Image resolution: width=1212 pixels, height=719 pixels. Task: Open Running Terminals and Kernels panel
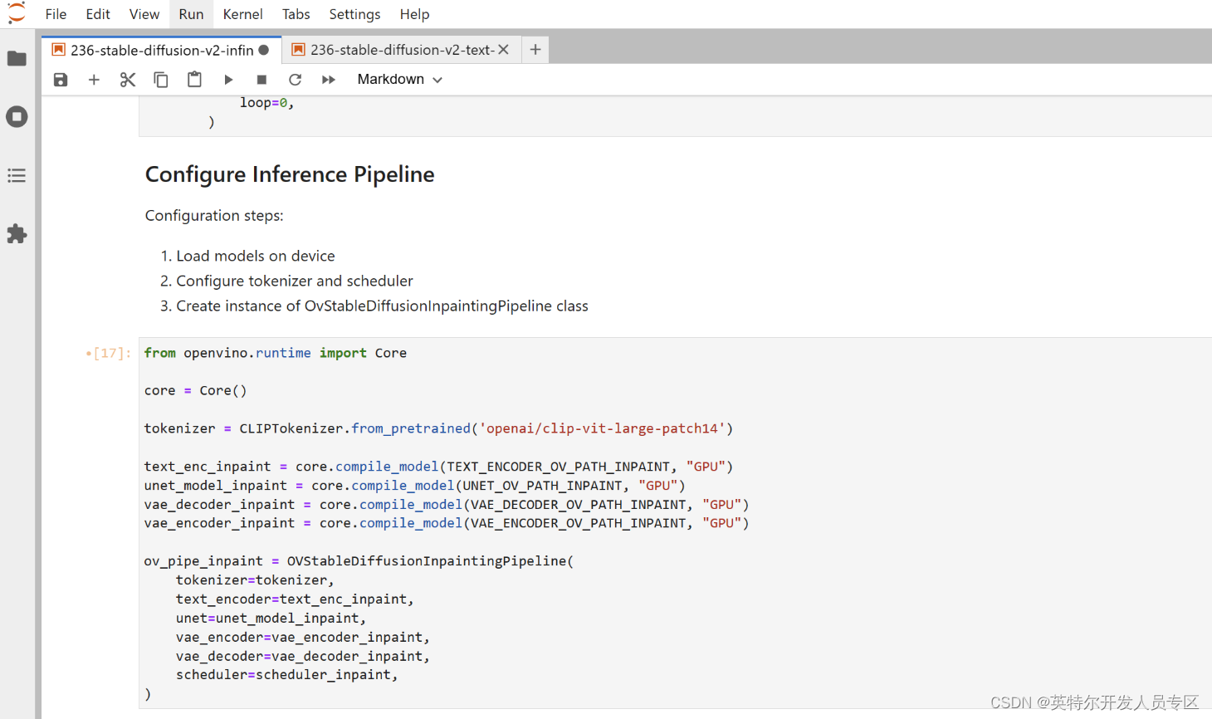[17, 117]
